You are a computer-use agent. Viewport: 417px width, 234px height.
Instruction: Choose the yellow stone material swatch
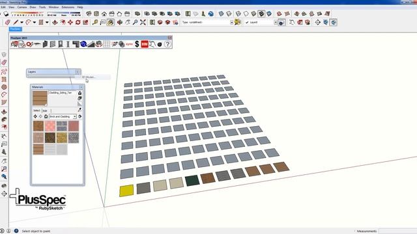[62, 138]
